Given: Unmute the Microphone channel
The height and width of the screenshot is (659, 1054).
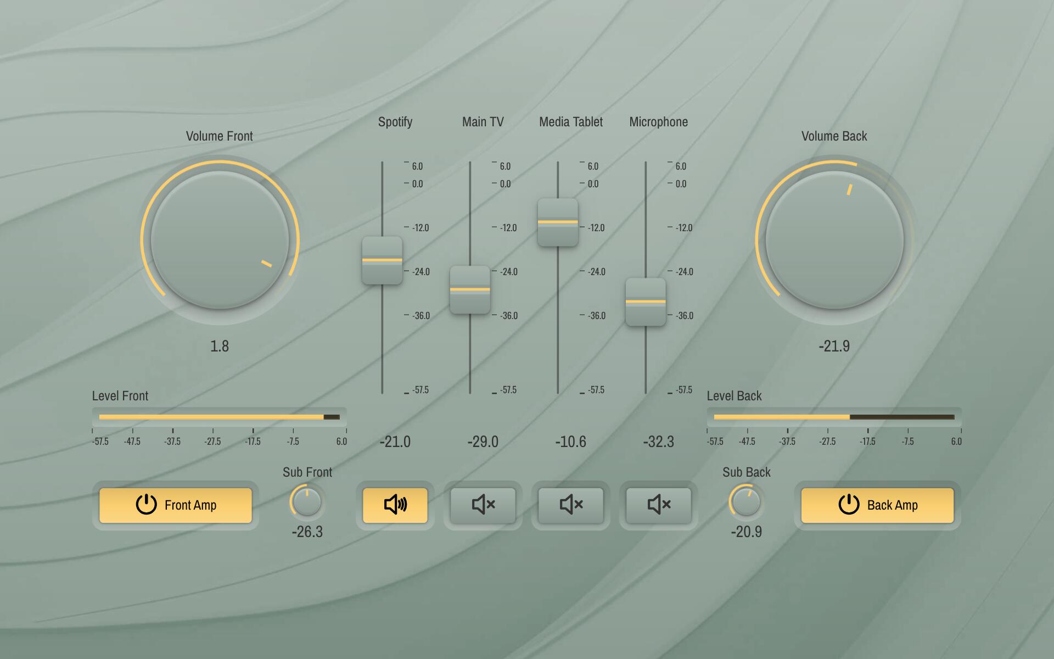Looking at the screenshot, I should click(658, 505).
